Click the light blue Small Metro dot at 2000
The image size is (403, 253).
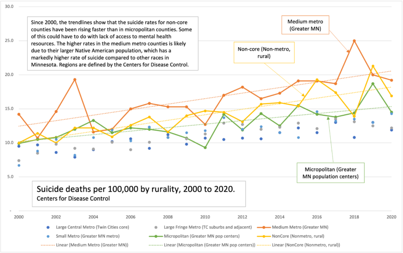coord(19,165)
